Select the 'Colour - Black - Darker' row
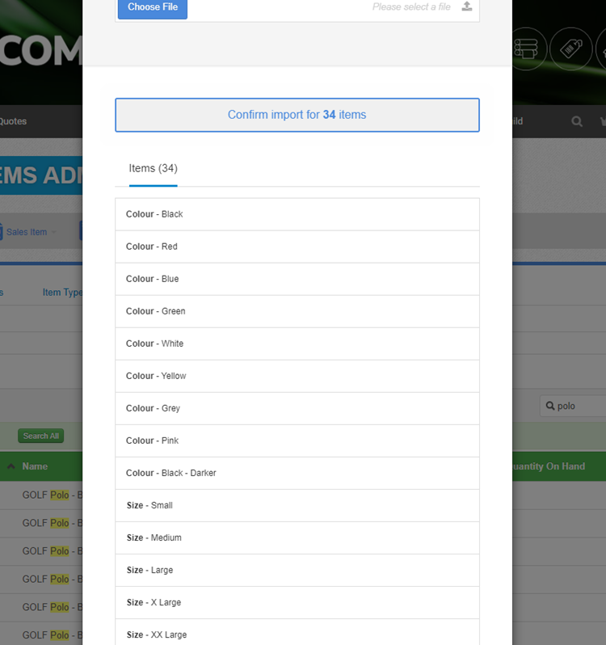606x645 pixels. tap(297, 473)
